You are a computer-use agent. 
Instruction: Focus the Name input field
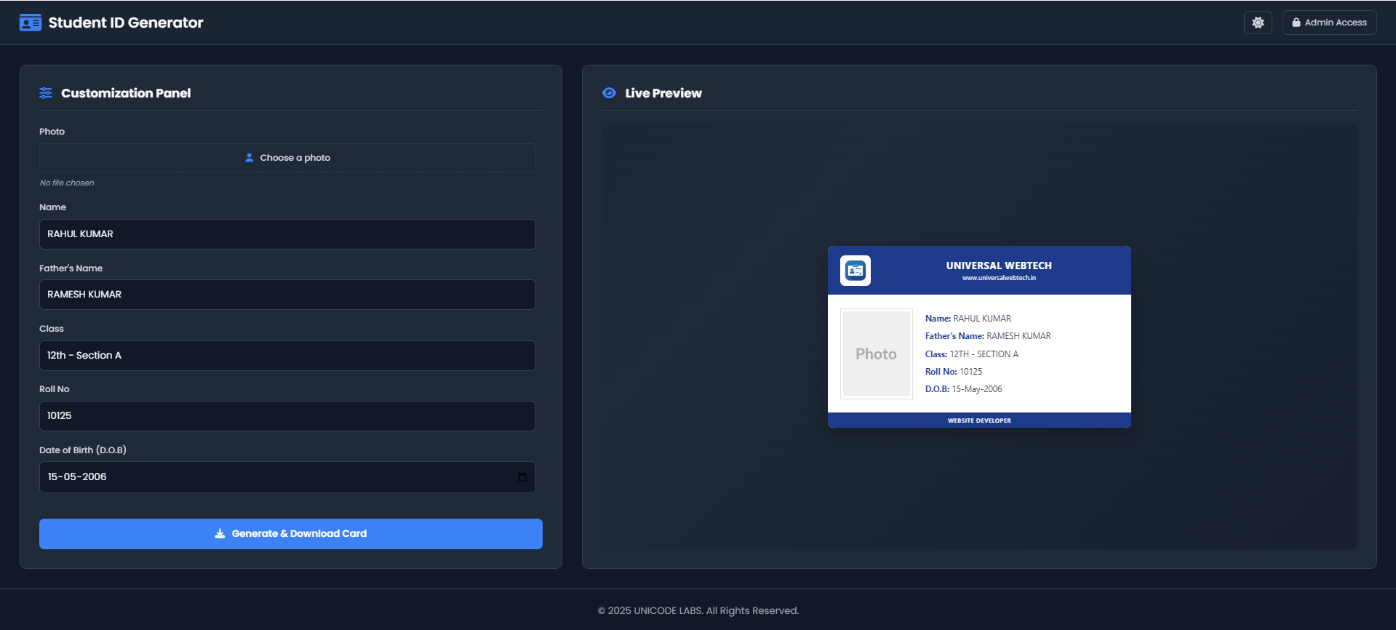click(x=287, y=234)
